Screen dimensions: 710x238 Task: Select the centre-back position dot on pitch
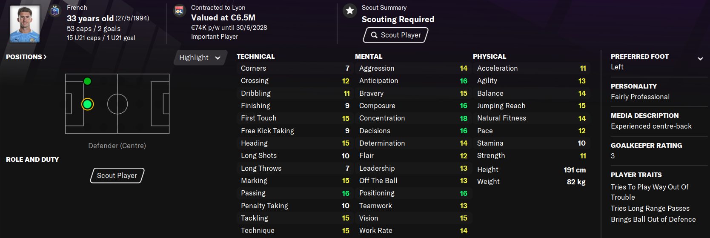(x=88, y=104)
